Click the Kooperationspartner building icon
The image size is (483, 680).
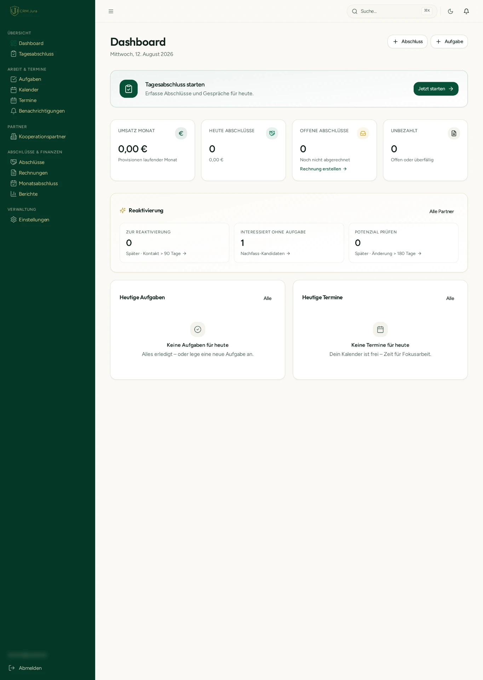pyautogui.click(x=13, y=136)
